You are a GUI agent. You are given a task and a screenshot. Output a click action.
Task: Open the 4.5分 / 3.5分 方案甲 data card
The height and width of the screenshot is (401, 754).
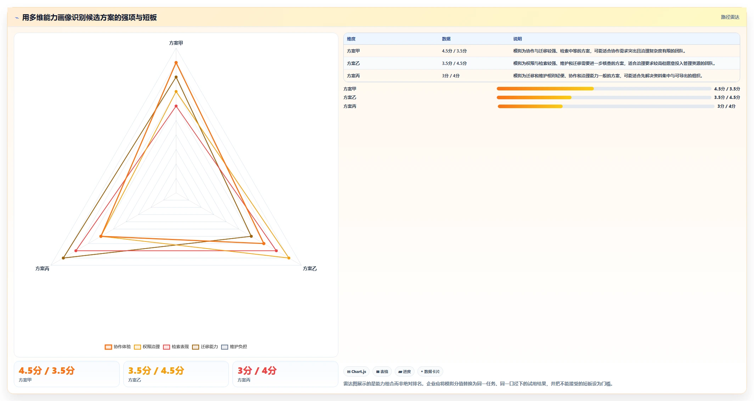coord(67,374)
